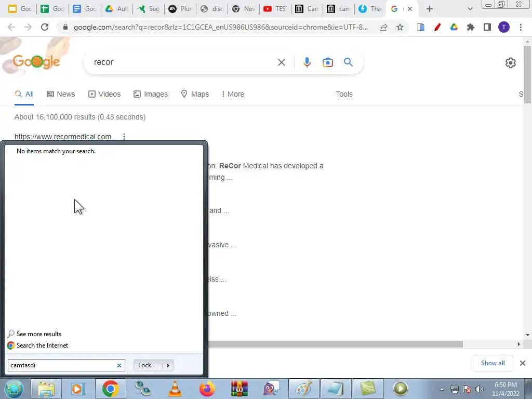The height and width of the screenshot is (399, 532).
Task: Open the green Camtasia play taskbar icon
Action: coord(401,389)
